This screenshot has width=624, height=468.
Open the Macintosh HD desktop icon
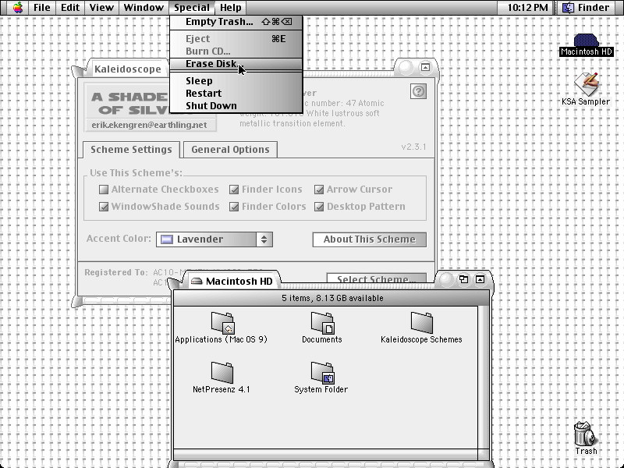[x=586, y=44]
